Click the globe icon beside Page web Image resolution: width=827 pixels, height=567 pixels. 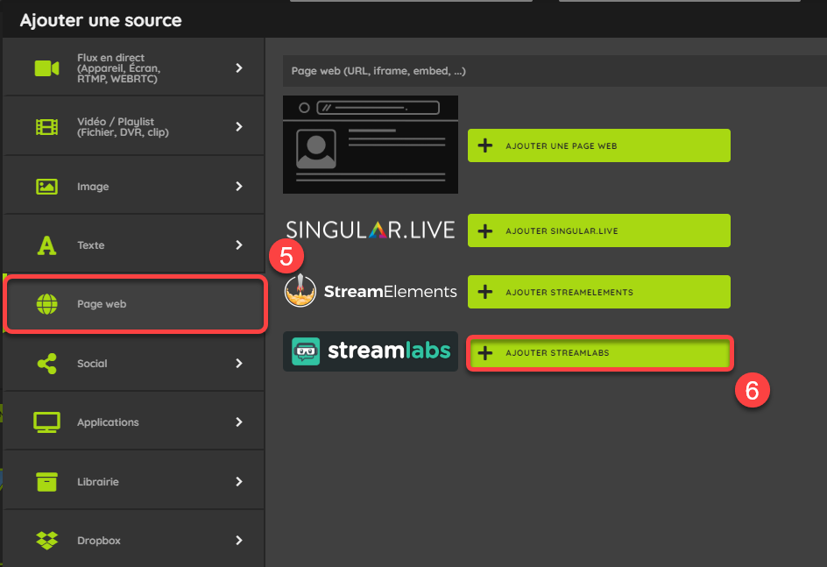click(x=47, y=304)
